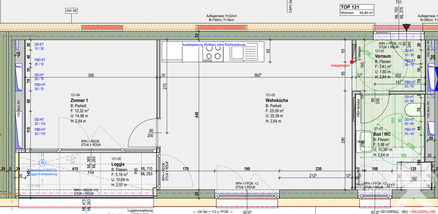Select the 'Wohnen 46,80 m²' area label
Viewport: 438px width, 214px height.
coord(357,13)
